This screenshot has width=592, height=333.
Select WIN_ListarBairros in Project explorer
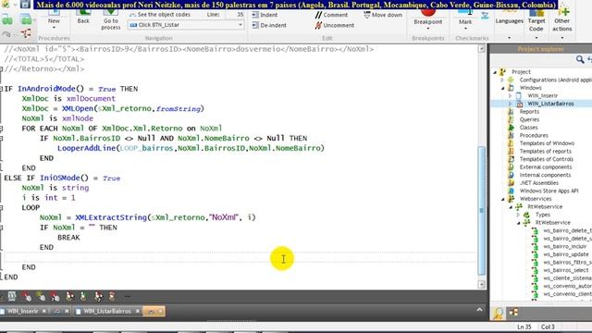point(550,104)
